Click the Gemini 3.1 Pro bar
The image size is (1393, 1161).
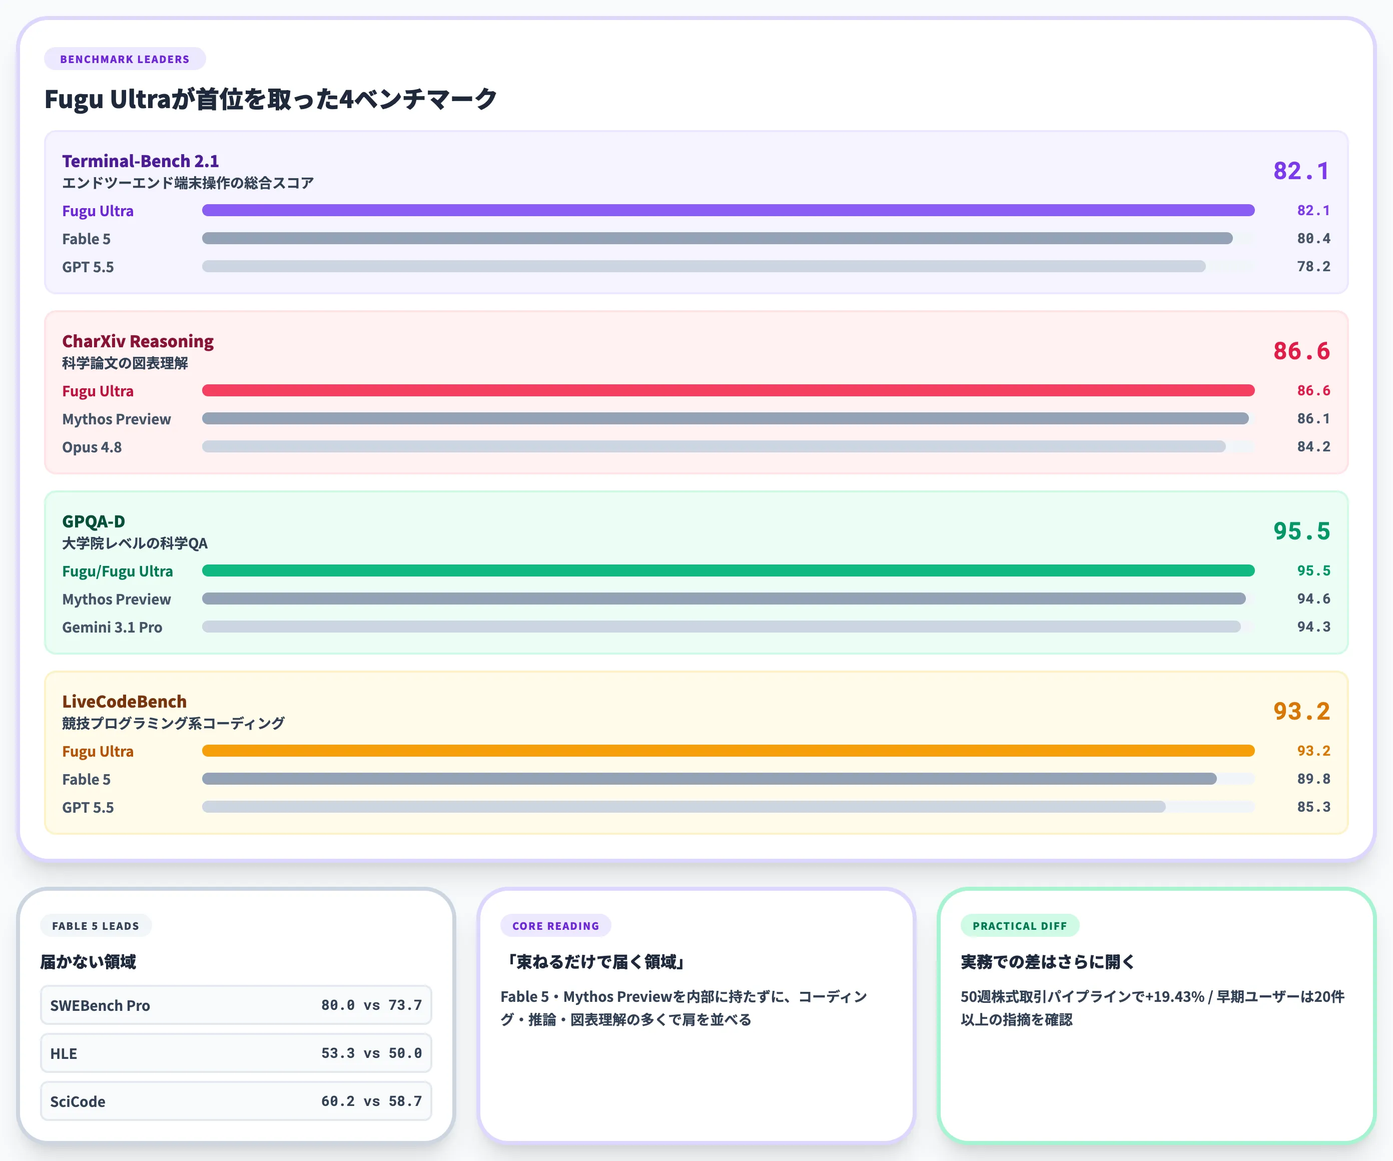[x=722, y=626]
